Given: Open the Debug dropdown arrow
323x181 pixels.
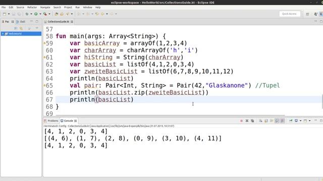Looking at the screenshot, I should tap(31, 14).
